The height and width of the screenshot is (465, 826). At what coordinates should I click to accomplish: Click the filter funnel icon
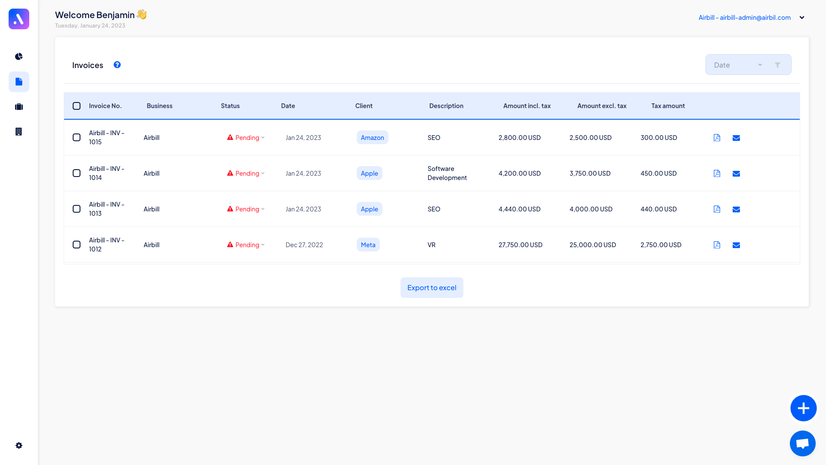tap(777, 65)
